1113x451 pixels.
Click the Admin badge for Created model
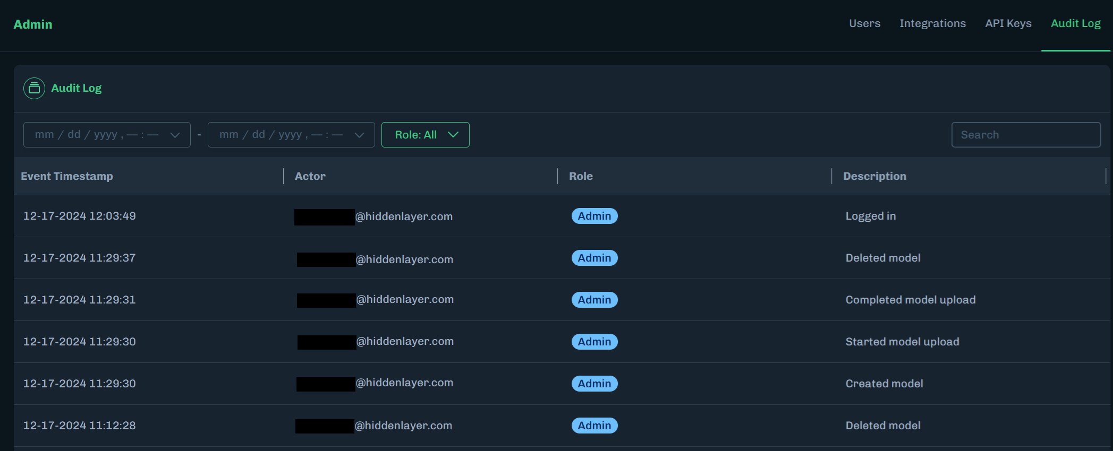594,384
